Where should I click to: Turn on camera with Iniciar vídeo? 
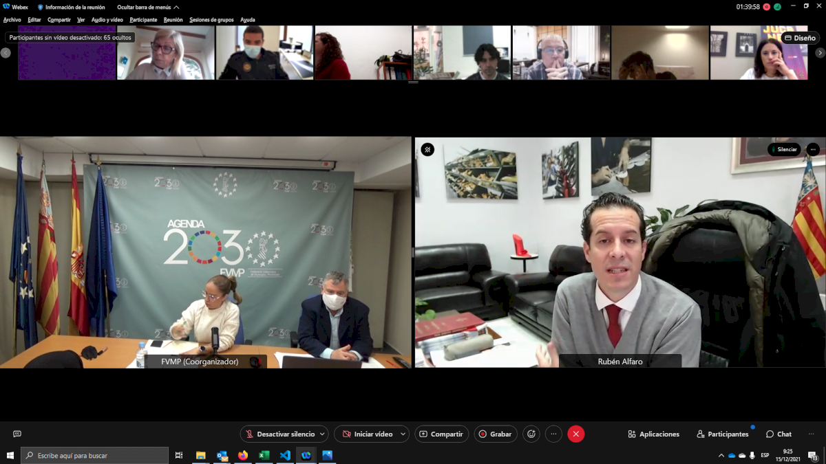(367, 434)
